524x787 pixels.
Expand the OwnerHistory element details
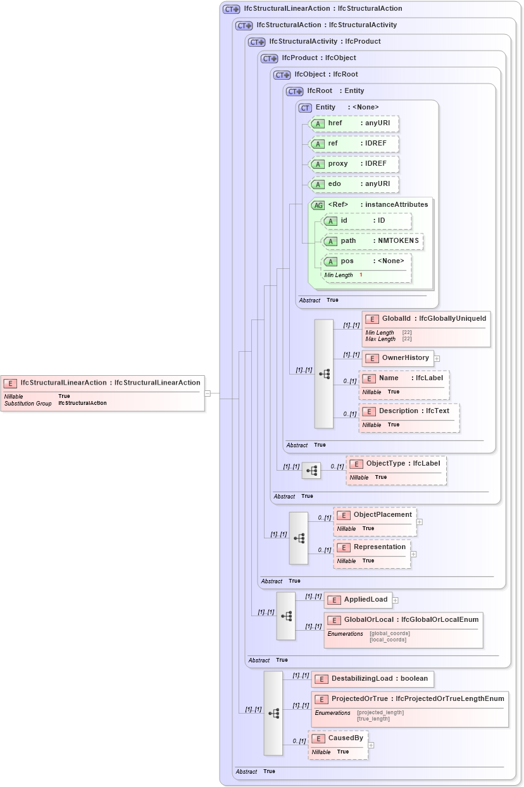pyautogui.click(x=437, y=357)
